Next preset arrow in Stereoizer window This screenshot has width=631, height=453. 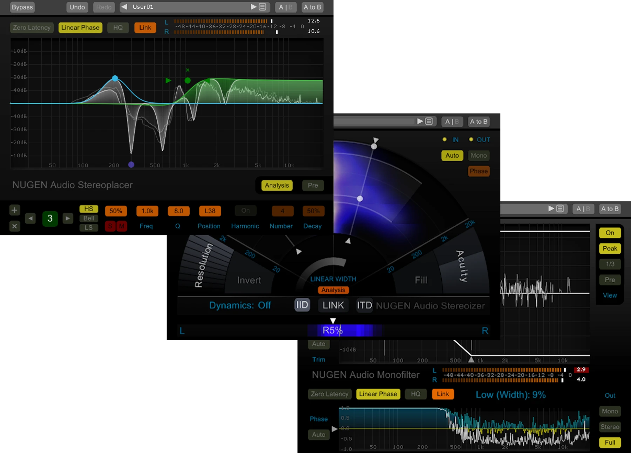click(420, 121)
